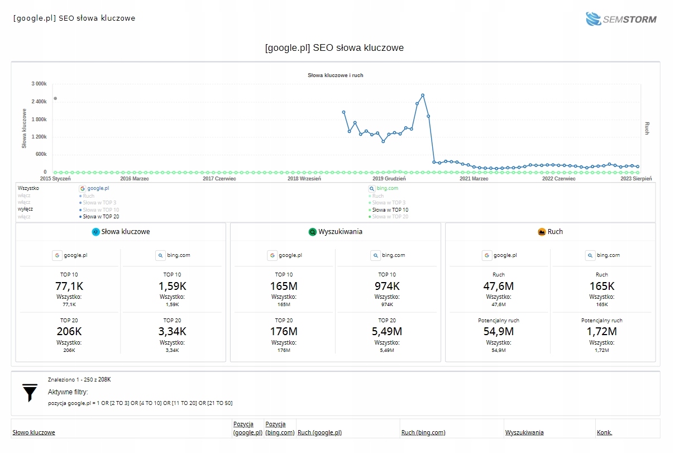This screenshot has height=453, width=674.
Task: Click the green Wyszukiwania panel icon
Action: point(313,232)
